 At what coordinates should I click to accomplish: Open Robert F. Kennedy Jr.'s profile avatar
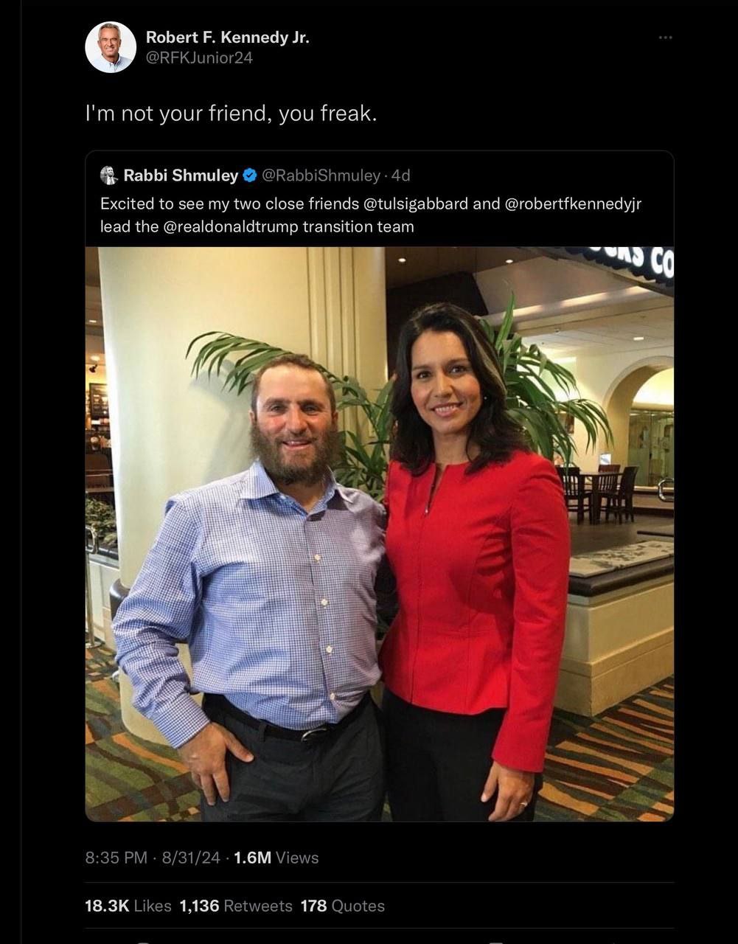(111, 47)
